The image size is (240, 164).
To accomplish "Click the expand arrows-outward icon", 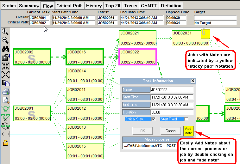I will coord(5,75).
